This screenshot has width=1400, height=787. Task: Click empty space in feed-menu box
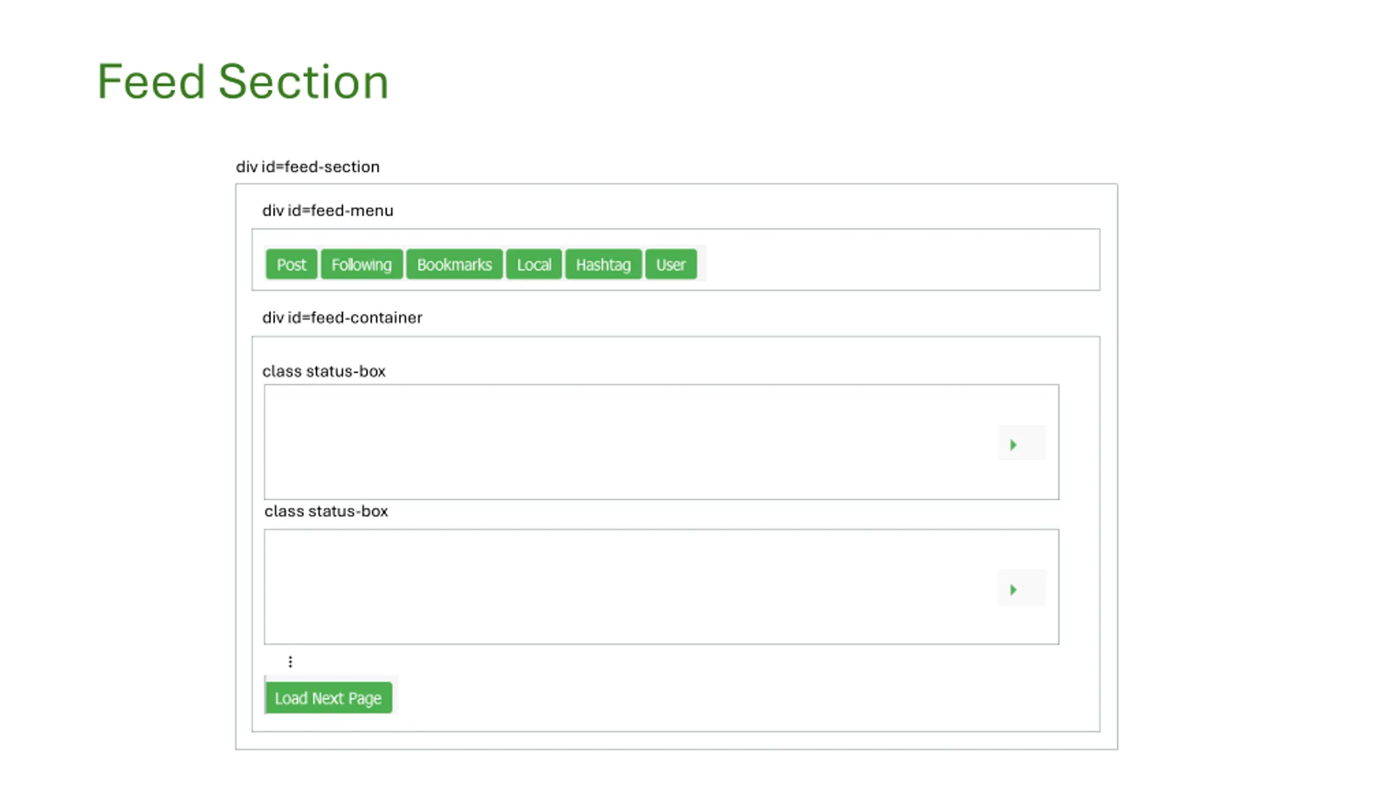pyautogui.click(x=902, y=260)
